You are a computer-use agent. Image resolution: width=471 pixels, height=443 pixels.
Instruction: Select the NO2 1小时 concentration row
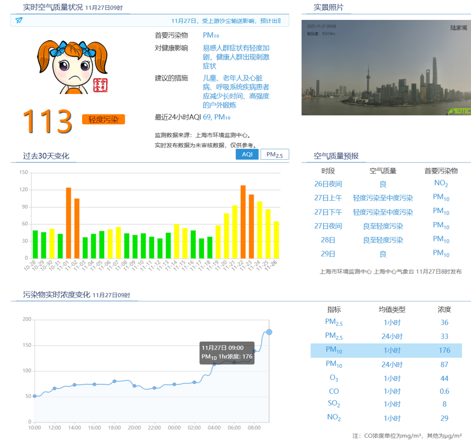[386, 418]
